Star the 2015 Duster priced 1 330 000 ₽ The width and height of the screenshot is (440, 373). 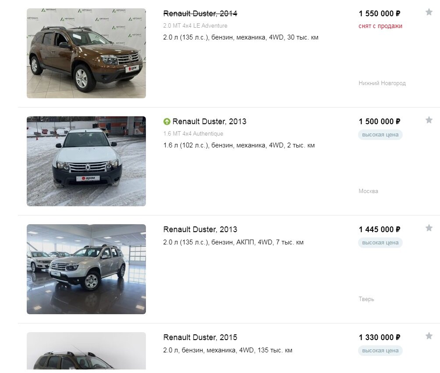pos(429,336)
